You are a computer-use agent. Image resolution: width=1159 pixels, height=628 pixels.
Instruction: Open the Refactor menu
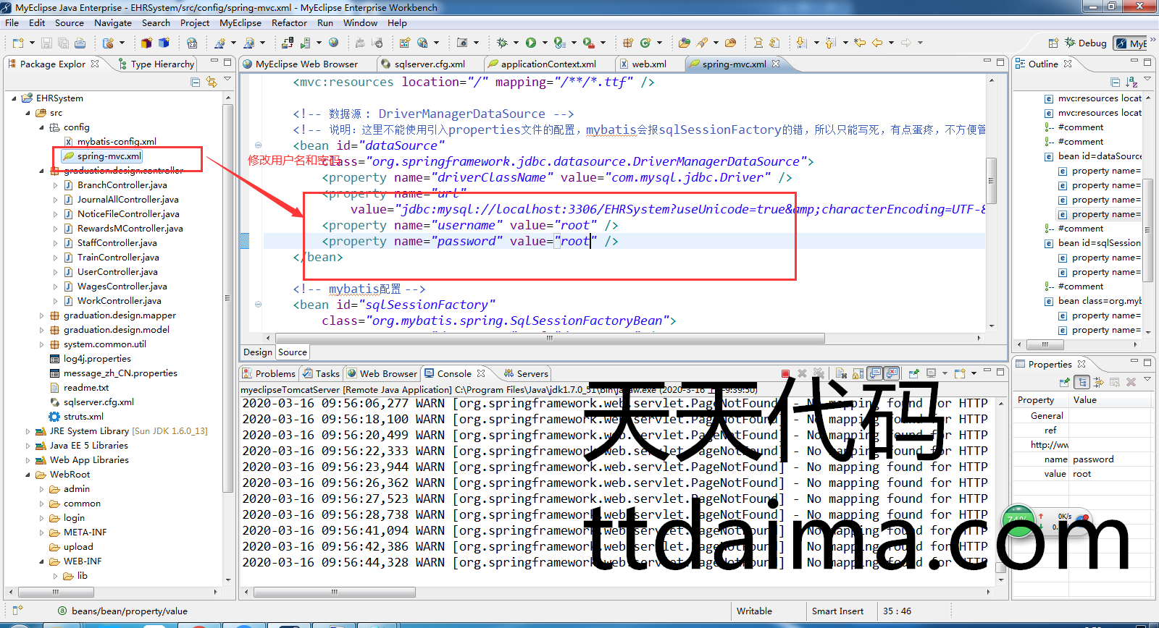pos(289,23)
